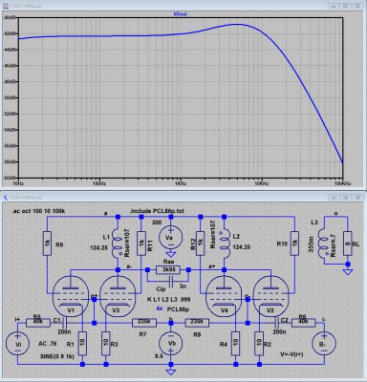Click the .include PCL86p.txt directive text
This screenshot has width=367, height=382.
coord(157,211)
